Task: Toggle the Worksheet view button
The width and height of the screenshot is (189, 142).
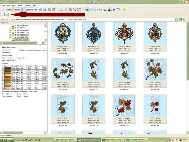Action: click(28, 10)
